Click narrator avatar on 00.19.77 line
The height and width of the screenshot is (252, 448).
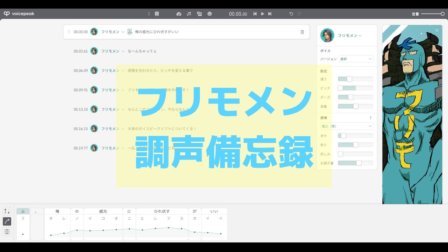[x=94, y=148]
